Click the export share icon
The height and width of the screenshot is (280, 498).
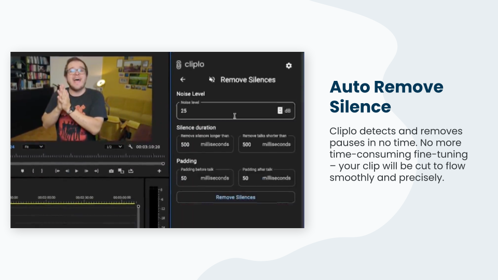coord(131,171)
